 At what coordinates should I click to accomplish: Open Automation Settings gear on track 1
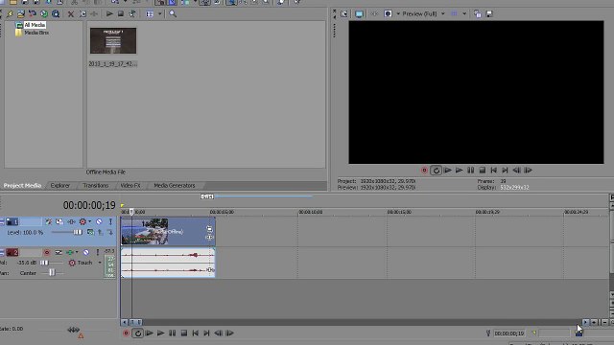click(x=83, y=221)
